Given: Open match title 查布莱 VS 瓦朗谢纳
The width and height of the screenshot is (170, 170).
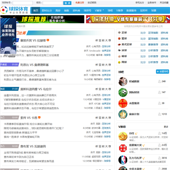Looking at the screenshot, I should (33, 146).
